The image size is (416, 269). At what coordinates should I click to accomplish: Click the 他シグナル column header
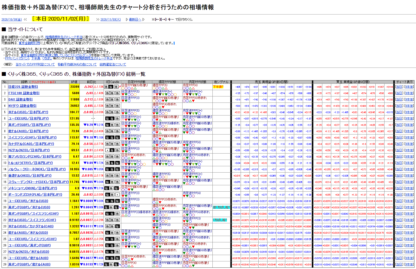(x=221, y=82)
